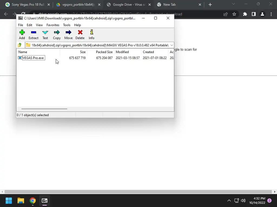The width and height of the screenshot is (277, 207).
Task: Select the VEGAS Pro.exe file name
Action: point(33,58)
